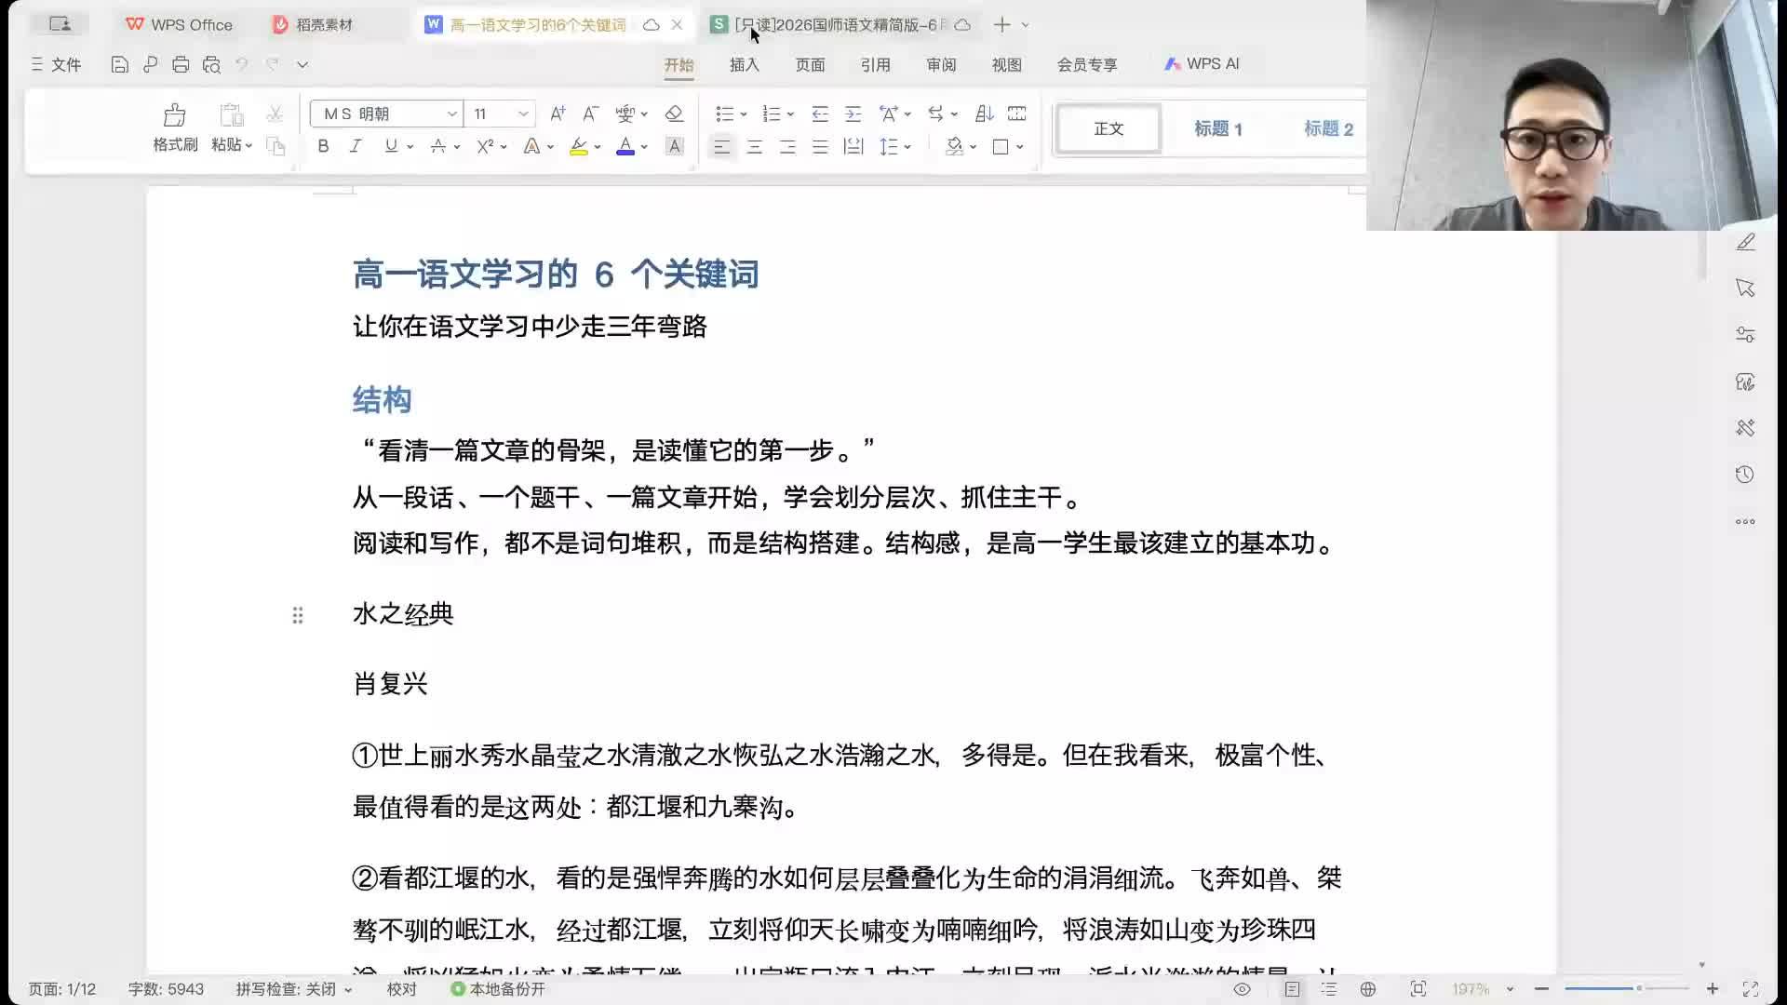Toggle bold formatting
Viewport: 1787px width, 1005px height.
point(323,146)
